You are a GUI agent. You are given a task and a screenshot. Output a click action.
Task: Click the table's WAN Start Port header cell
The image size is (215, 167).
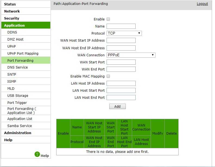coord(111,127)
